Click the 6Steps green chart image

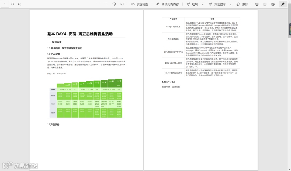pyautogui.click(x=86, y=98)
